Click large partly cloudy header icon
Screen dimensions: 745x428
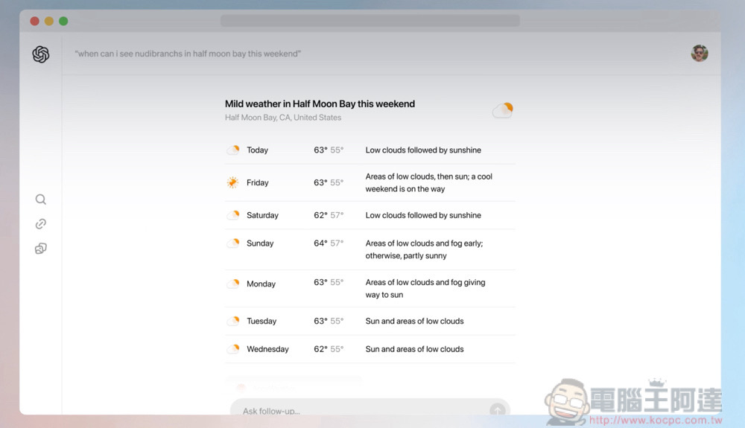point(503,111)
